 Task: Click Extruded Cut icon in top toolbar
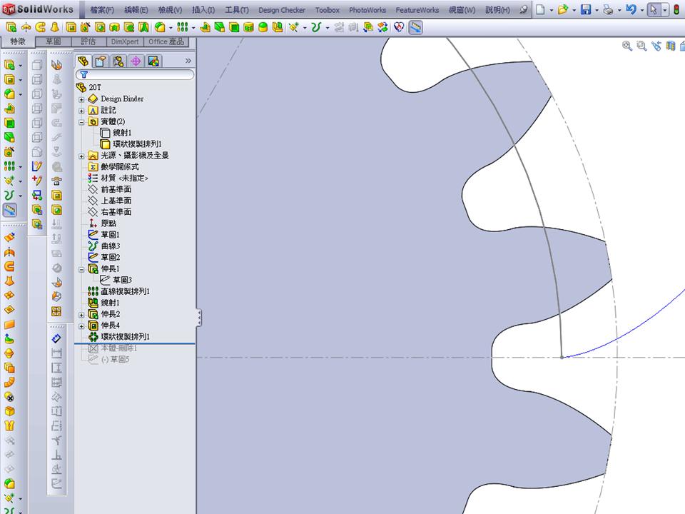tap(71, 28)
